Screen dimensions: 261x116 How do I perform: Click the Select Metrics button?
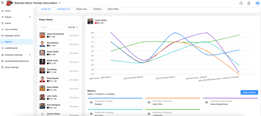click(249, 92)
